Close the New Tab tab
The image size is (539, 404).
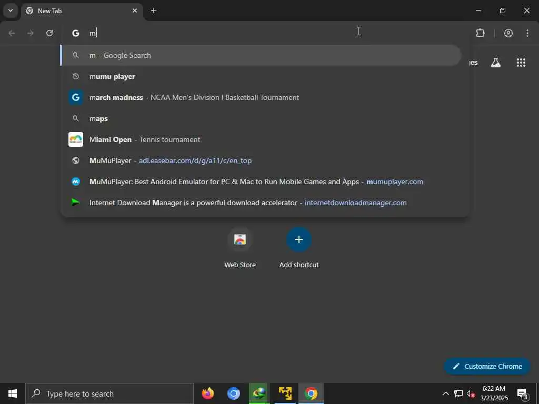(135, 11)
